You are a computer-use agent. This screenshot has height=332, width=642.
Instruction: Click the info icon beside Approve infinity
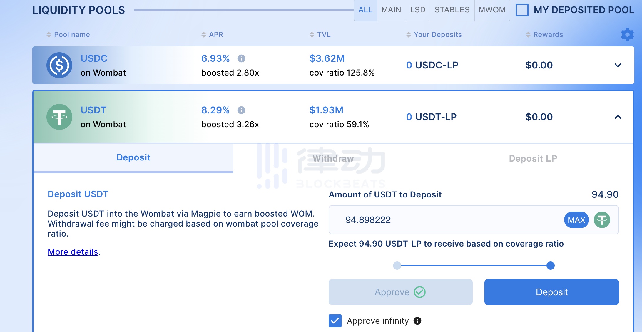coord(417,321)
